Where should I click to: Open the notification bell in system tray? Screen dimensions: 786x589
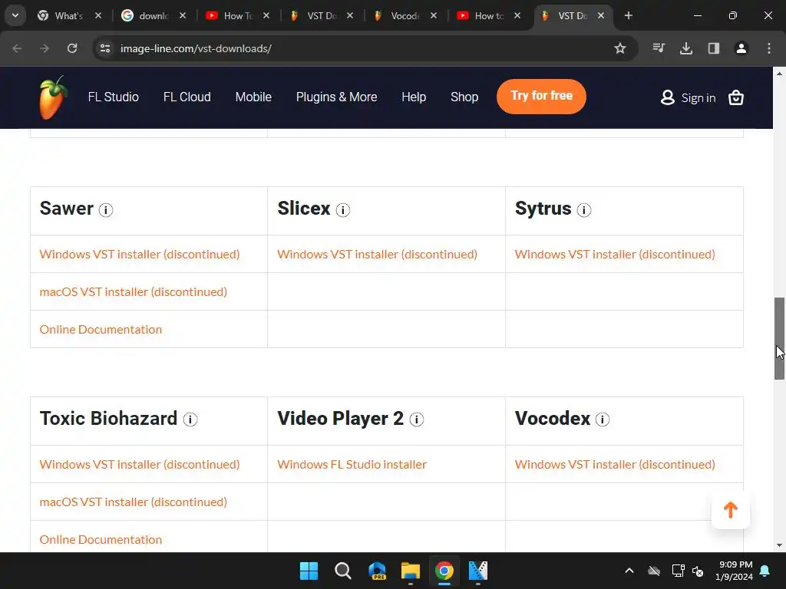(765, 571)
